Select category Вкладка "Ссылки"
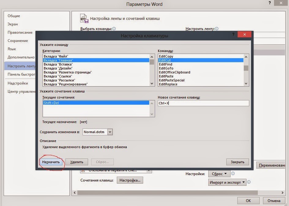This screenshot has width=289, height=206. tap(96, 76)
